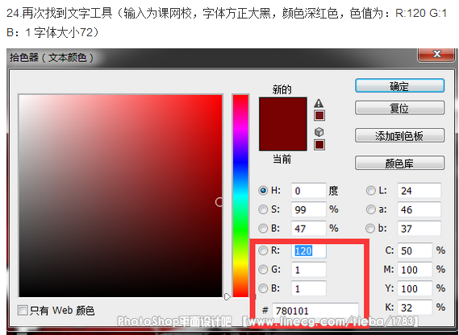Viewport: 459px width, 335px height.
Task: Select the Lab a radio button
Action: tap(370, 209)
